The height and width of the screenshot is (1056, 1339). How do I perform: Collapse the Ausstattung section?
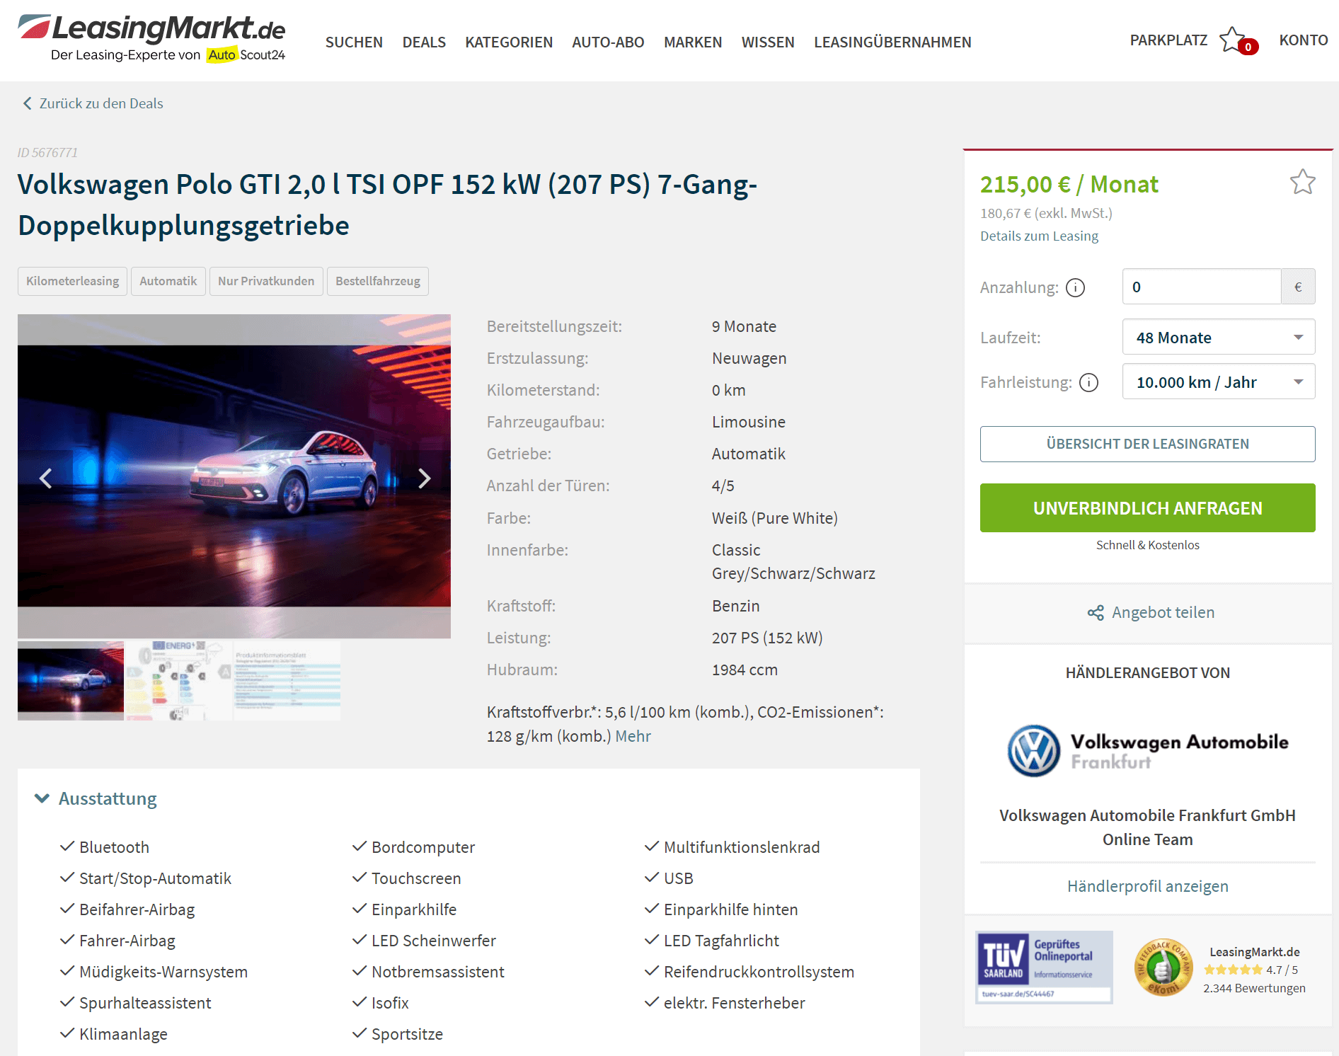96,798
